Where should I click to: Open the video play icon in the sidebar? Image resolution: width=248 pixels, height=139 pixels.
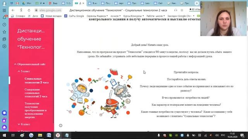click(x=4, y=46)
